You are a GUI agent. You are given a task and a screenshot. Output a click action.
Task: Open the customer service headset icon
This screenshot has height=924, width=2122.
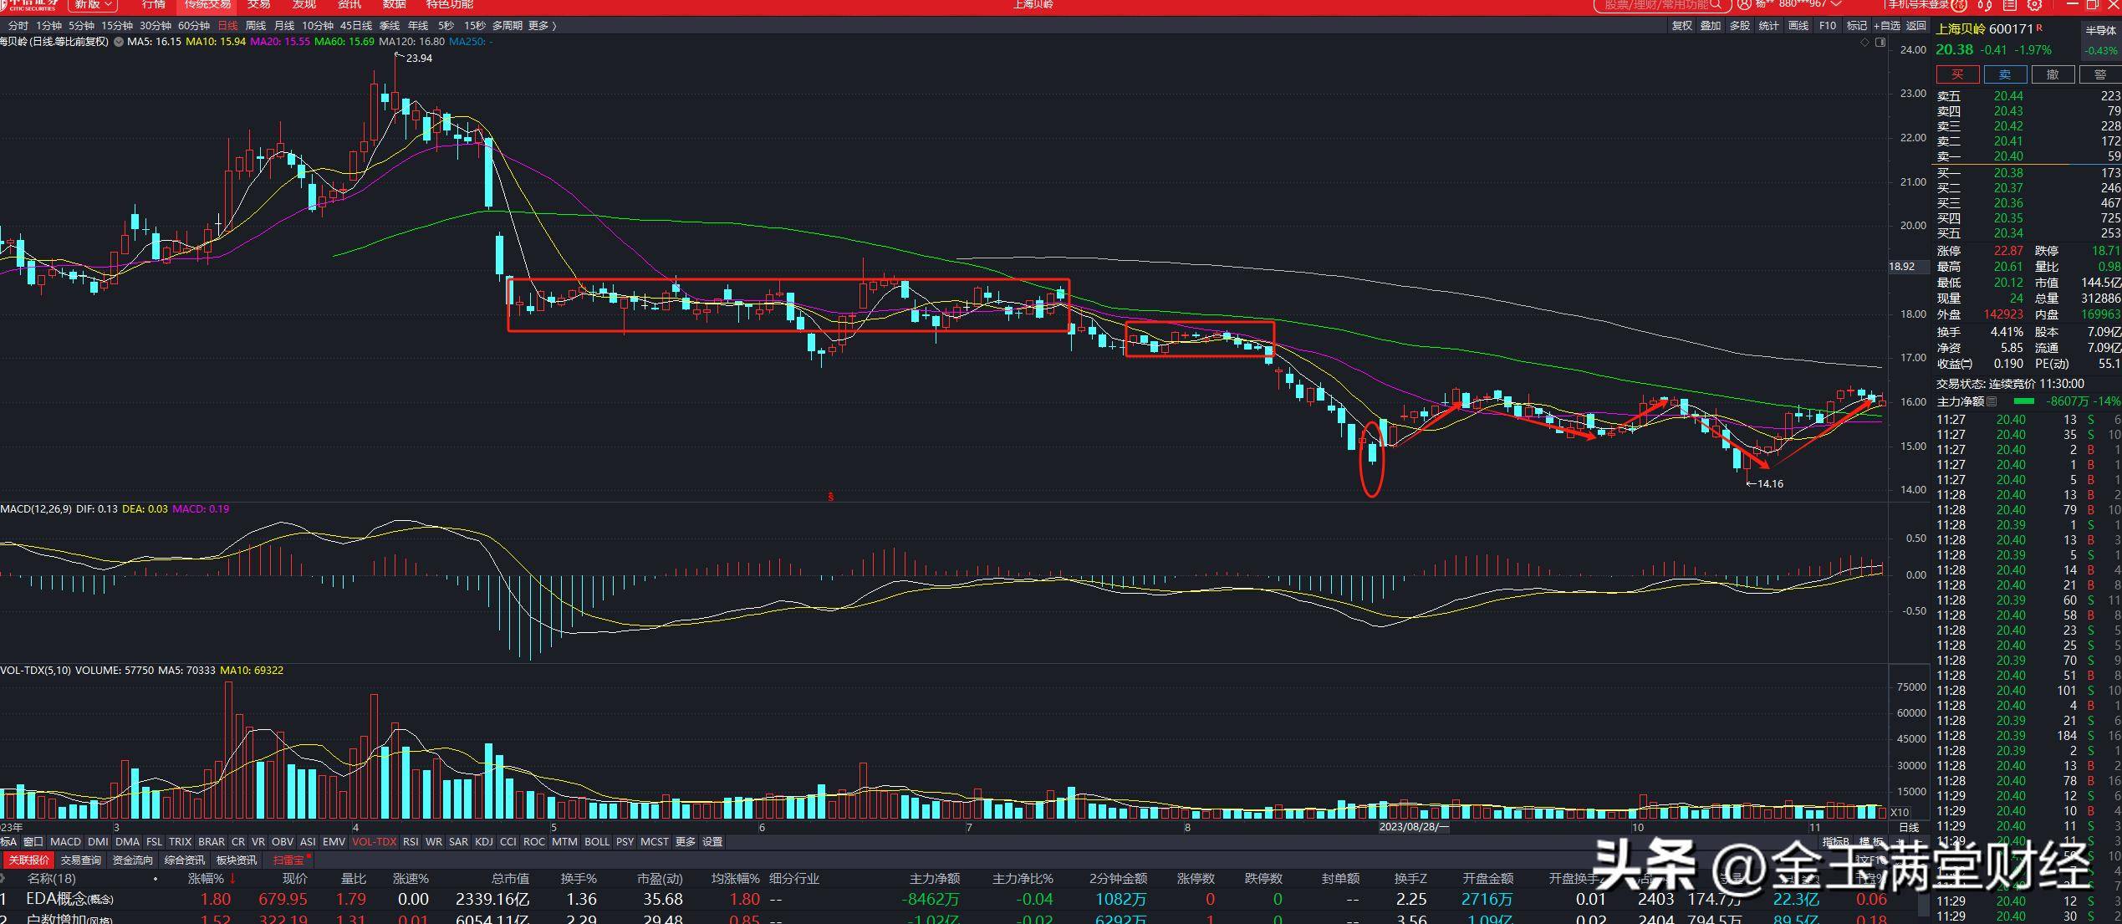1985,5
